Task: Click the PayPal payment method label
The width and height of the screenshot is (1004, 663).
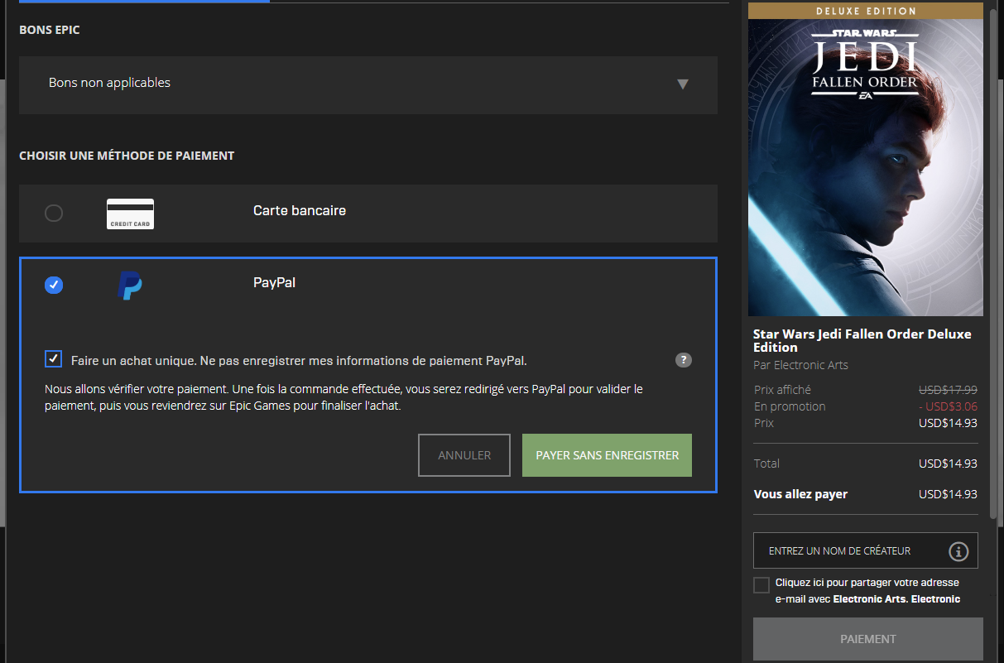Action: click(x=274, y=282)
